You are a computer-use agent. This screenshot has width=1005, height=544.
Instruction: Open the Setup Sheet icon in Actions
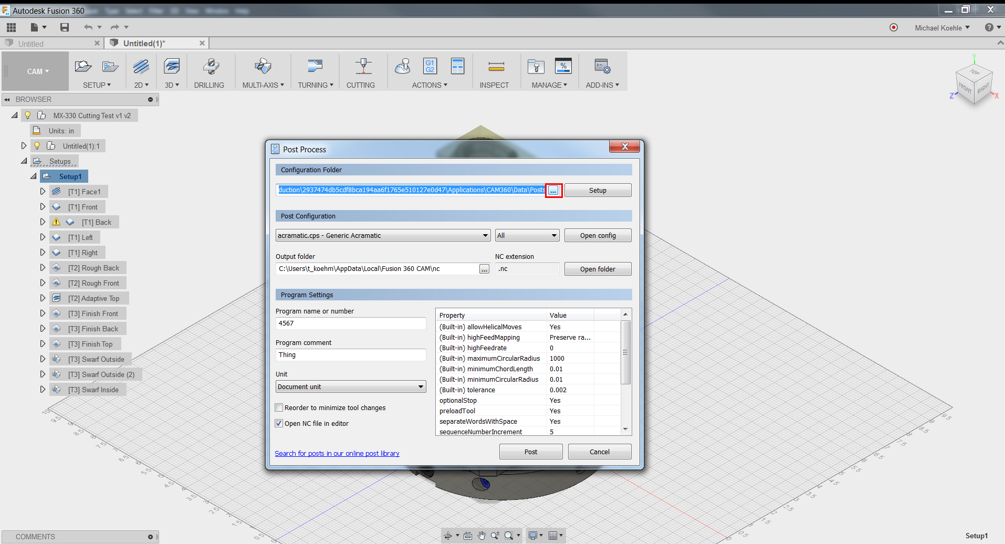457,66
